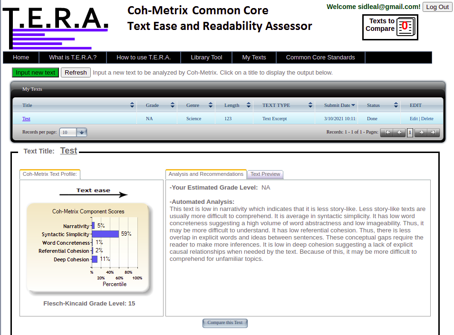Sort by Length column arrows
Image resolution: width=454 pixels, height=335 pixels.
(248, 105)
